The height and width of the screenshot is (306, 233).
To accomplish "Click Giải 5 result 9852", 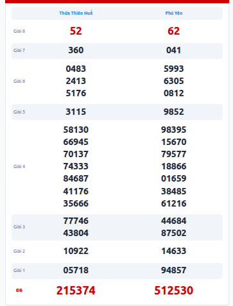I will click(174, 112).
